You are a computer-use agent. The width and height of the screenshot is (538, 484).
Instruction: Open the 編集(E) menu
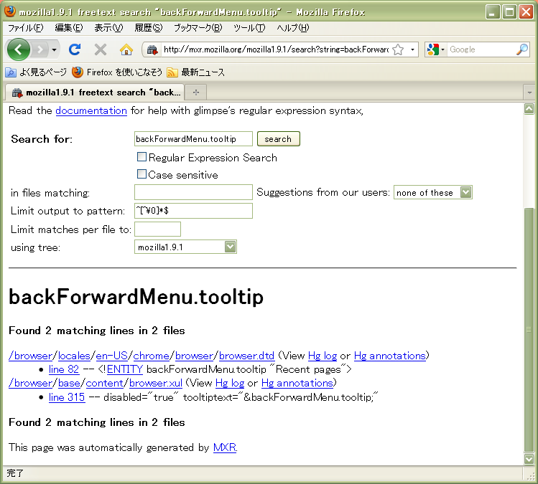(69, 28)
